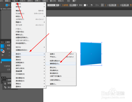
Task: Expand the 透视(P) submenu
Action: pos(29,66)
